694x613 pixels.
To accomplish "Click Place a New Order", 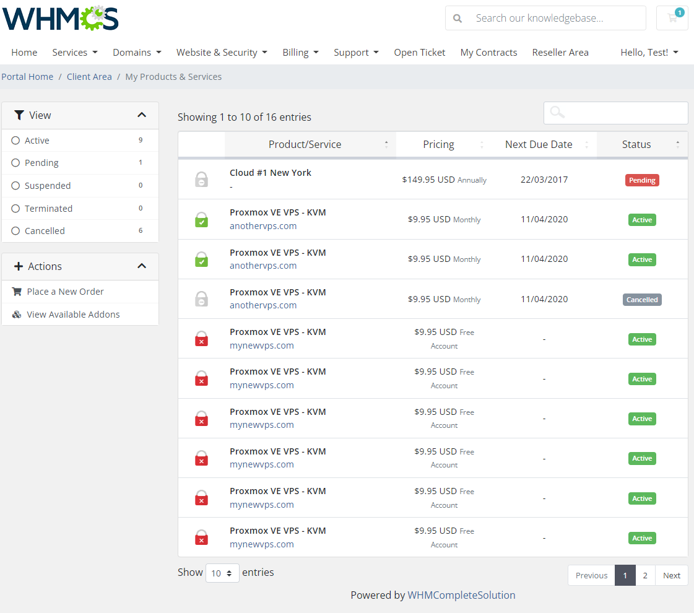I will coord(65,291).
